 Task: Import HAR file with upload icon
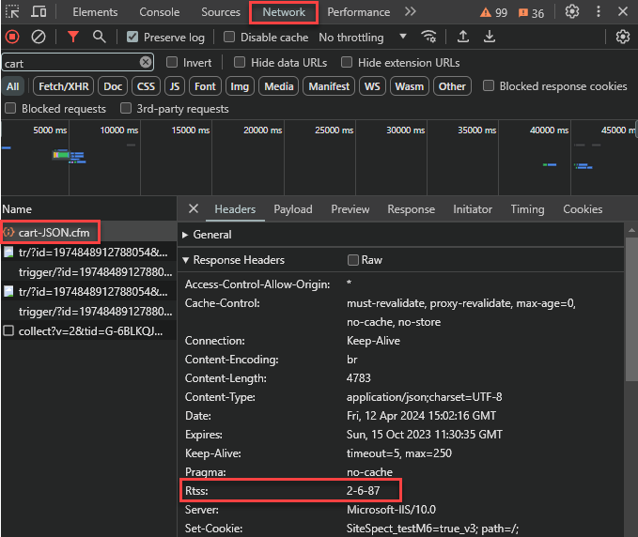(x=463, y=37)
